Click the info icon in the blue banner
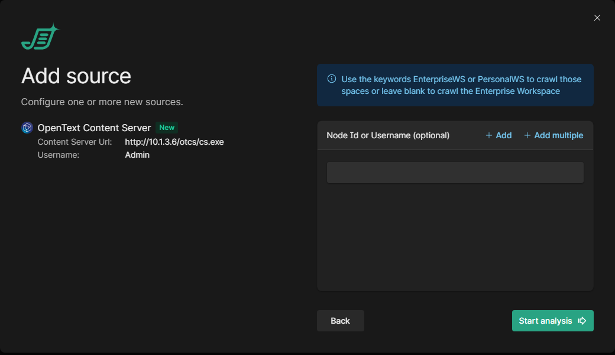 (332, 79)
